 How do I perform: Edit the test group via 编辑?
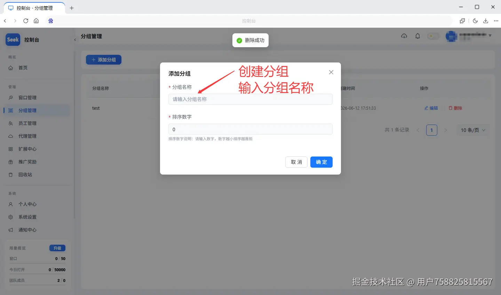pyautogui.click(x=431, y=108)
